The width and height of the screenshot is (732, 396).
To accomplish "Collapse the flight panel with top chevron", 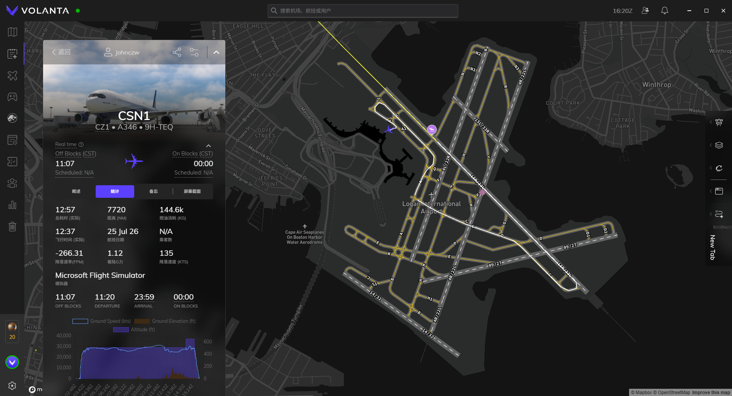I will click(x=216, y=52).
